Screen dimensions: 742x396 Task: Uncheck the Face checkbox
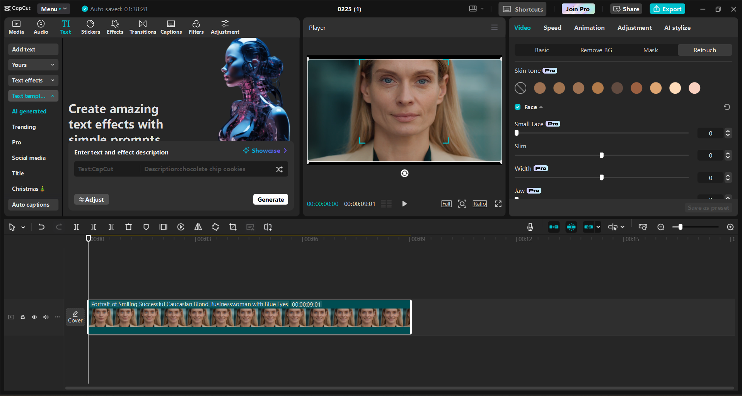tap(518, 107)
